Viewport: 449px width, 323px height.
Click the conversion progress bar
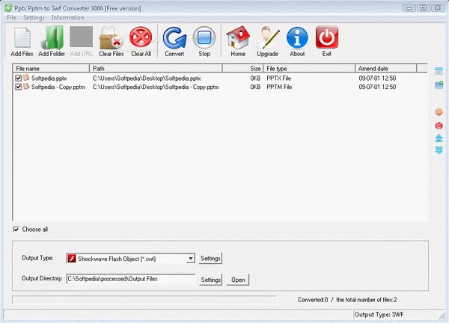tap(144, 300)
